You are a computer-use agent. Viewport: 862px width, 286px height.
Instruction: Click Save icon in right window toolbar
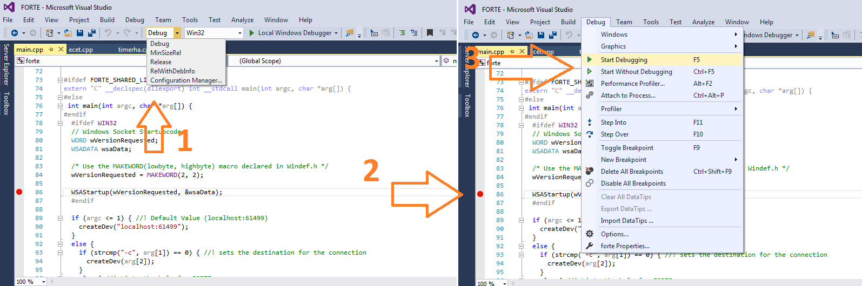tap(541, 35)
